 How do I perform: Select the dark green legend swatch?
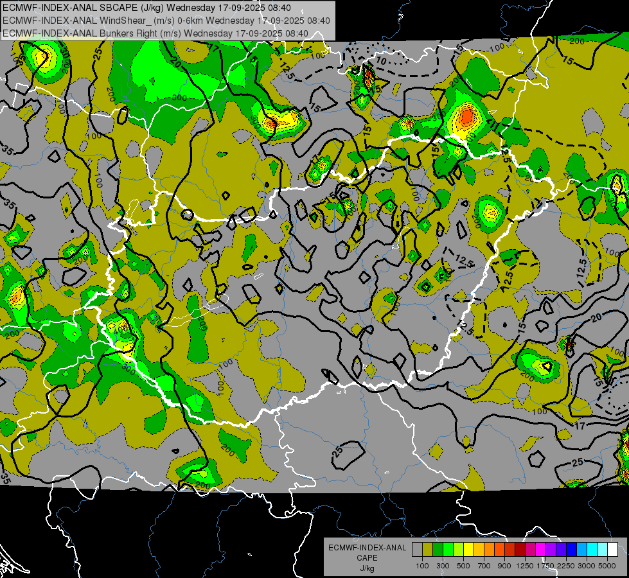[438, 549]
